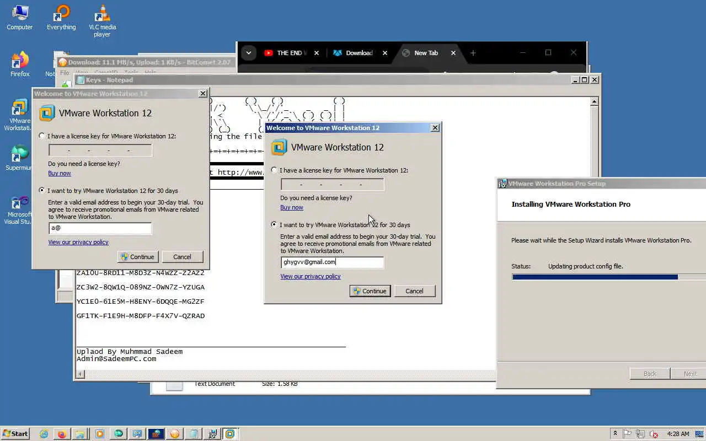Screen dimensions: 706x441
Task: Click 'Updating product config file.' status text
Action: (x=586, y=266)
